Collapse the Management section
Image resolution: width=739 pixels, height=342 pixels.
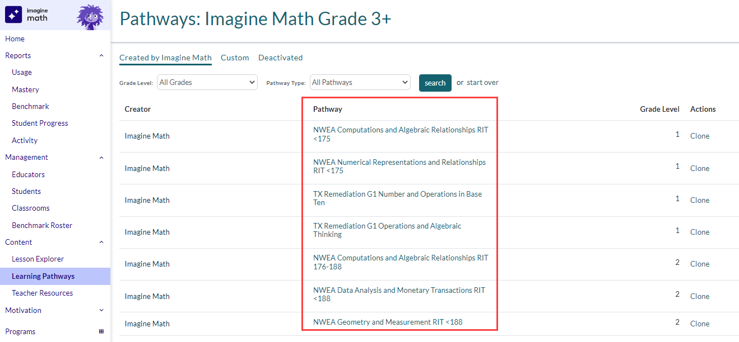(x=101, y=157)
